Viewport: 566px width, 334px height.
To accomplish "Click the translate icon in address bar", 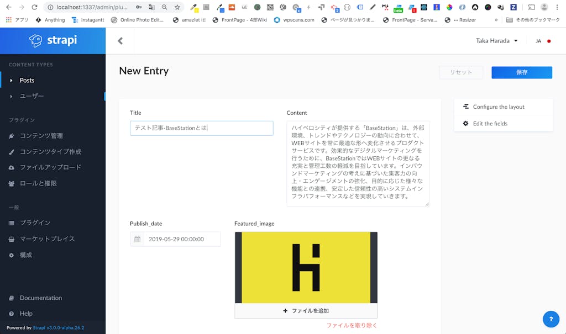I will 151,7.
